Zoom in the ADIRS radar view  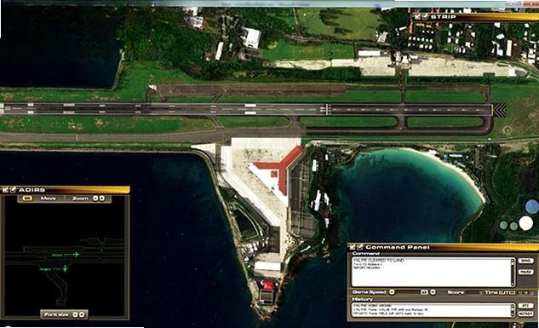coord(101,199)
